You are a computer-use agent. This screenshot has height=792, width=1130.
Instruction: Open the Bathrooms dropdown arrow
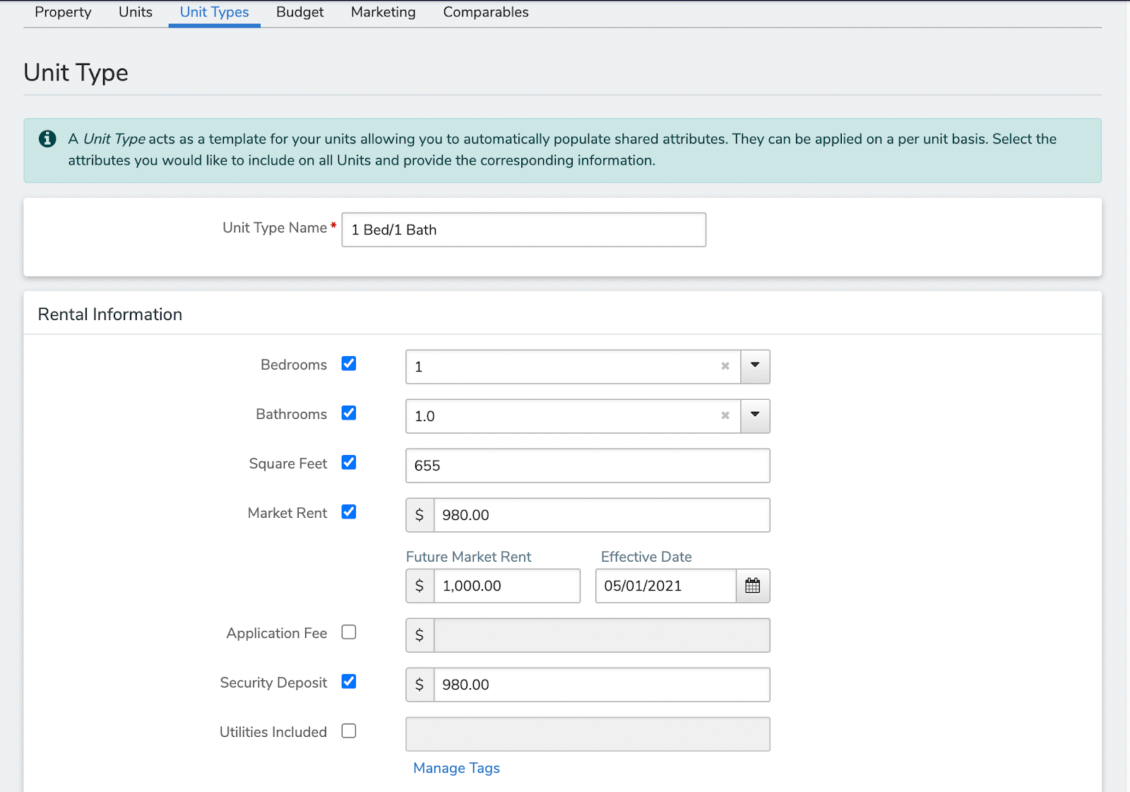[x=754, y=416]
